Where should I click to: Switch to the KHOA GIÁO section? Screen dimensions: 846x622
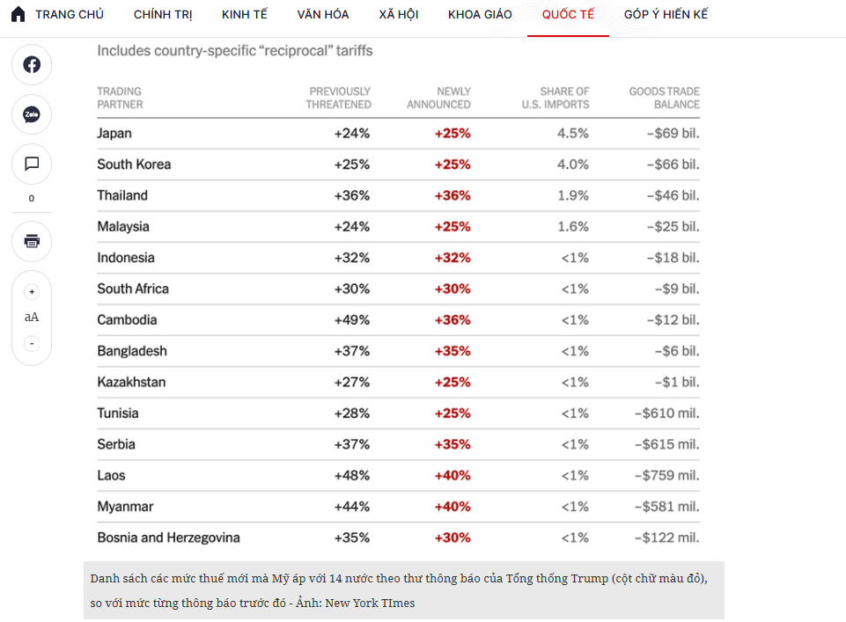(x=480, y=15)
